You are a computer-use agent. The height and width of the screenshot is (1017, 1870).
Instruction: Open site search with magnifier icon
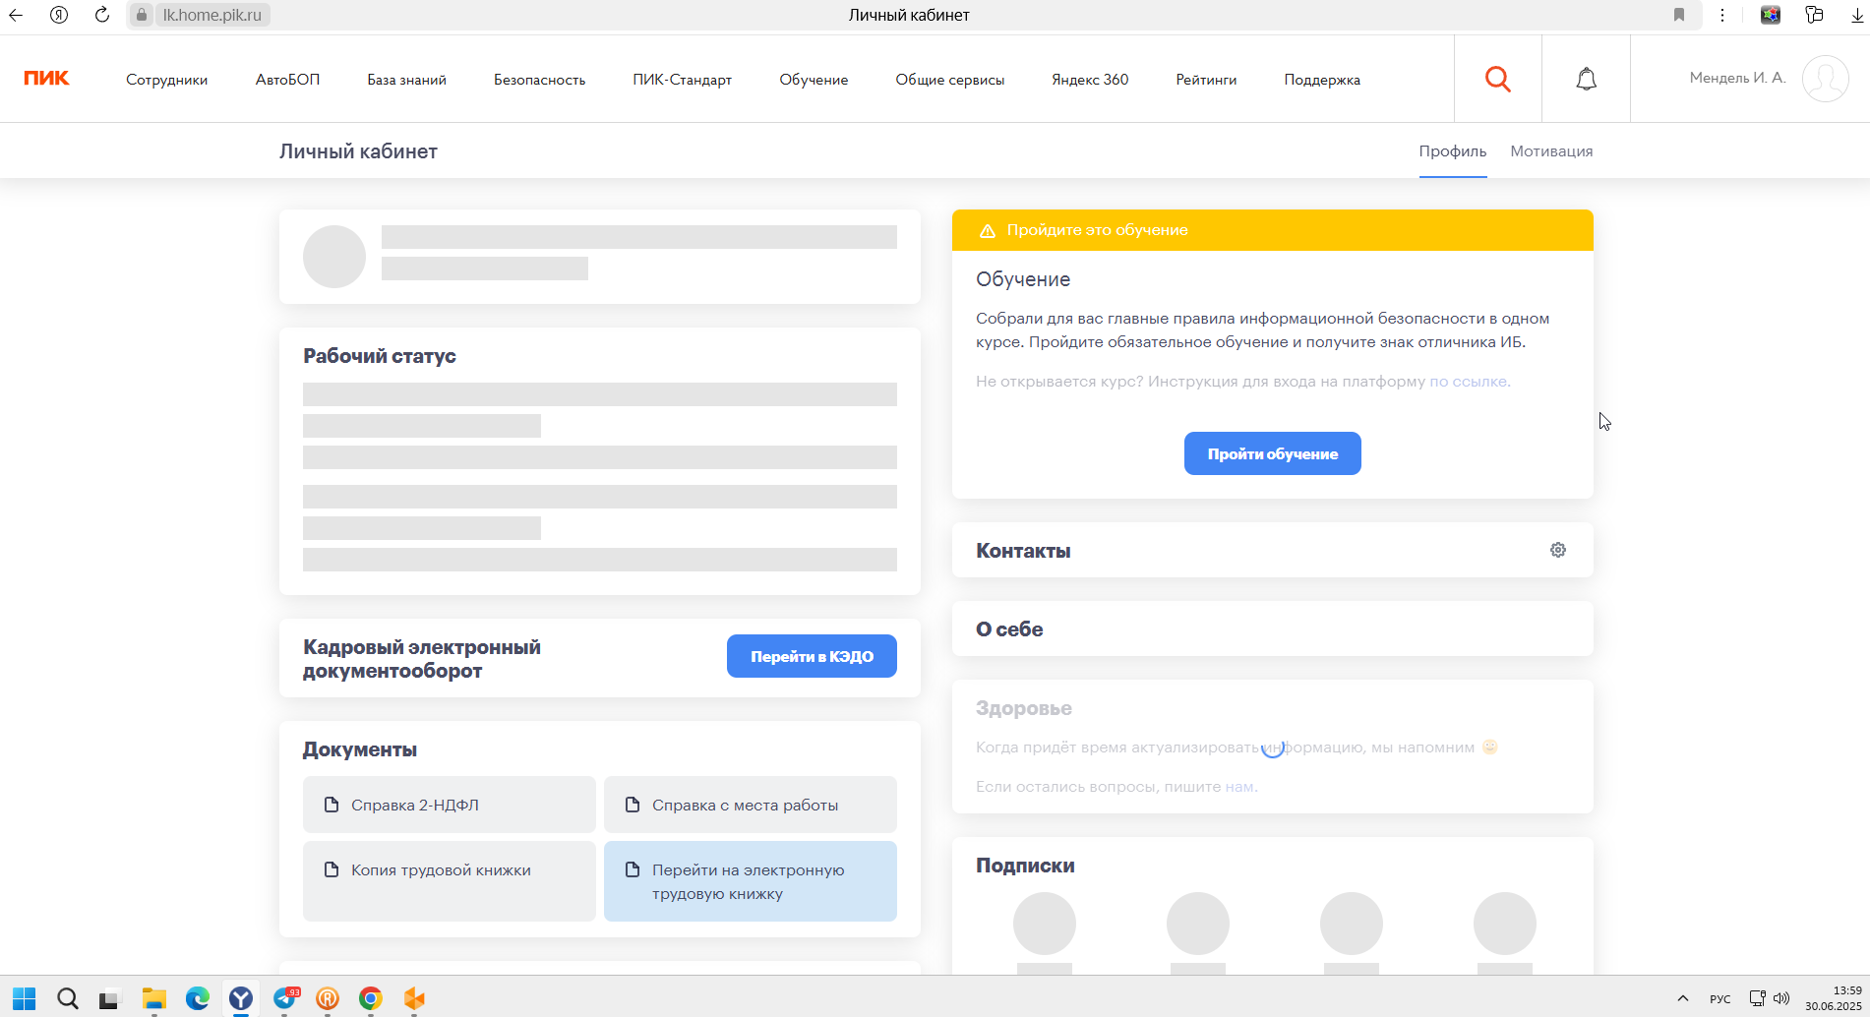tap(1497, 79)
